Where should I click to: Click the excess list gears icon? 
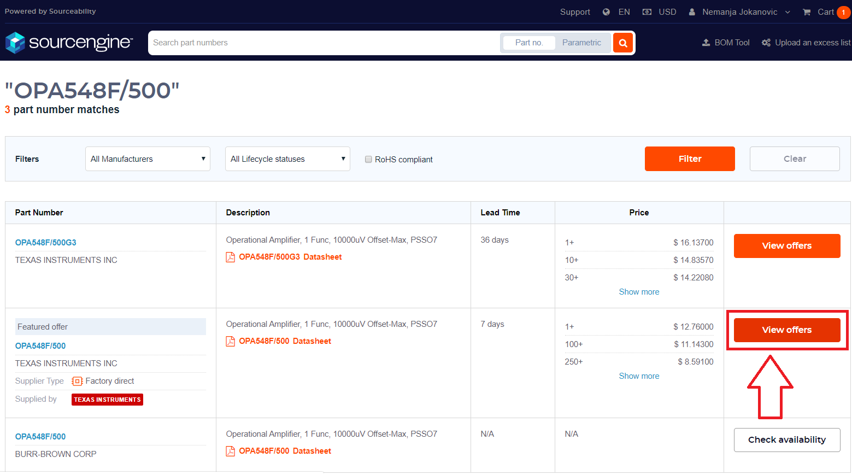(766, 43)
